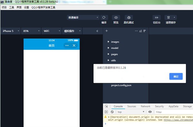Open the 项目 menu
The image size is (193, 127).
[4, 7]
